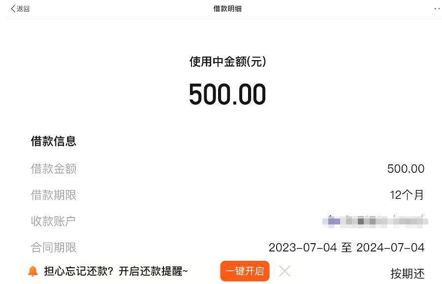Click the 12个月 loan term value
The width and height of the screenshot is (442, 284).
coord(407,195)
